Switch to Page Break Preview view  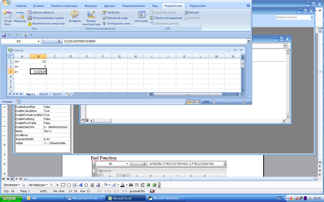pos(198,102)
